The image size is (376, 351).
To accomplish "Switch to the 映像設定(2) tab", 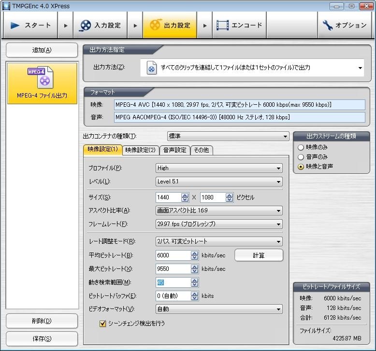I will pyautogui.click(x=141, y=150).
